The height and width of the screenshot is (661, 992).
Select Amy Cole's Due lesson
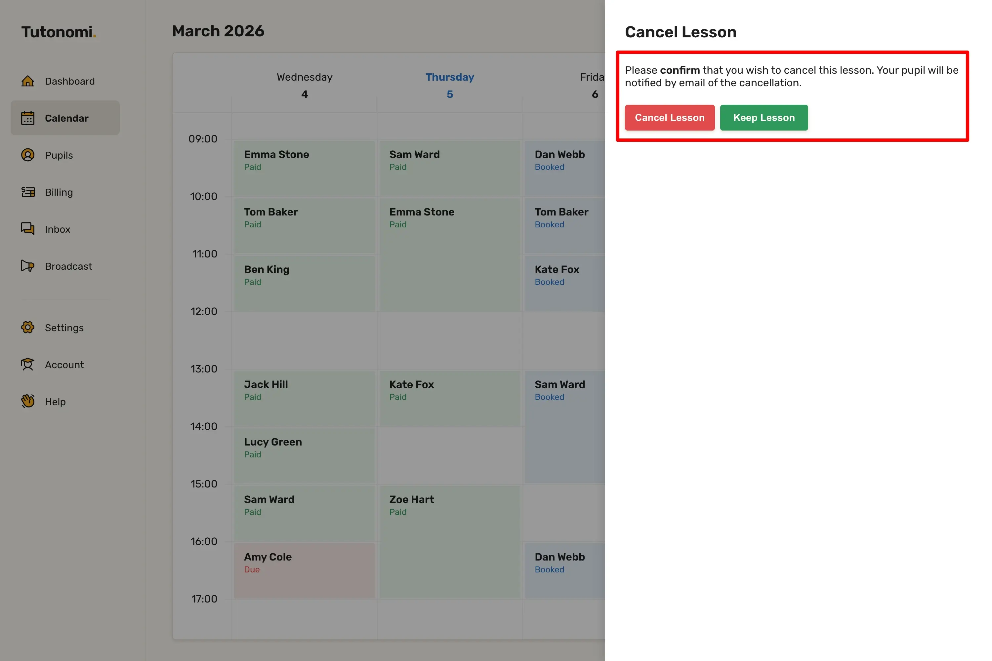304,570
